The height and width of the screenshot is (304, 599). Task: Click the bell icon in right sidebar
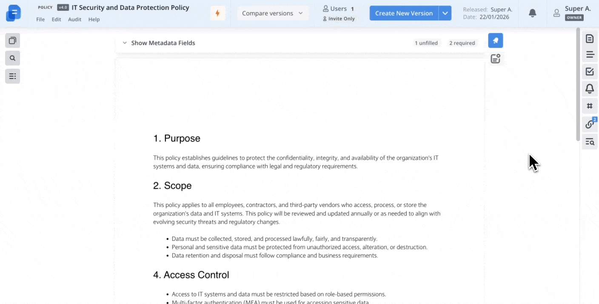(590, 89)
